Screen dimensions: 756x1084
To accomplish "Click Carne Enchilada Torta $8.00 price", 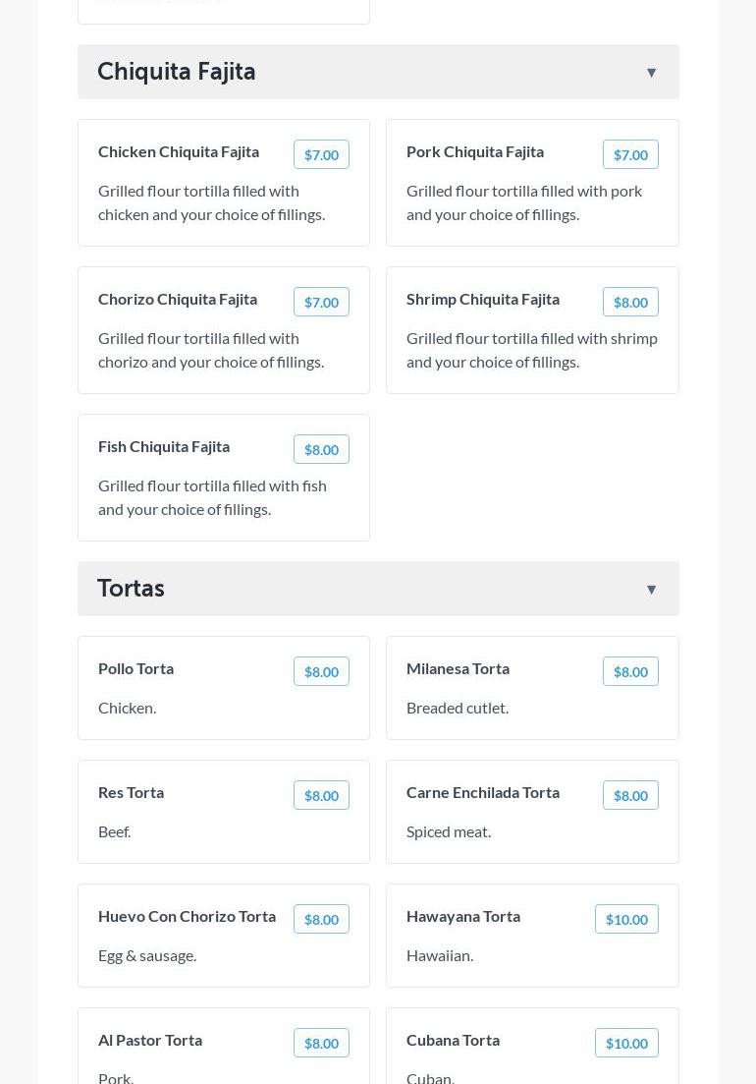I will pyautogui.click(x=630, y=796).
